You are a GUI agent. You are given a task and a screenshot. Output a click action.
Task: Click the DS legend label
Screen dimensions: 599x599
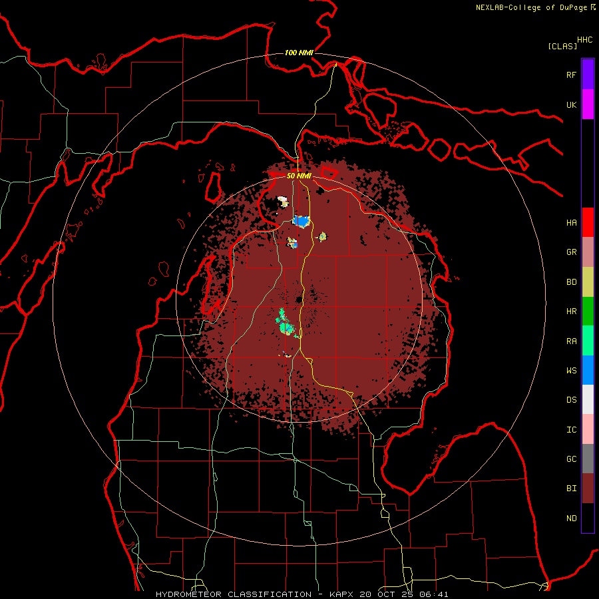[571, 400]
